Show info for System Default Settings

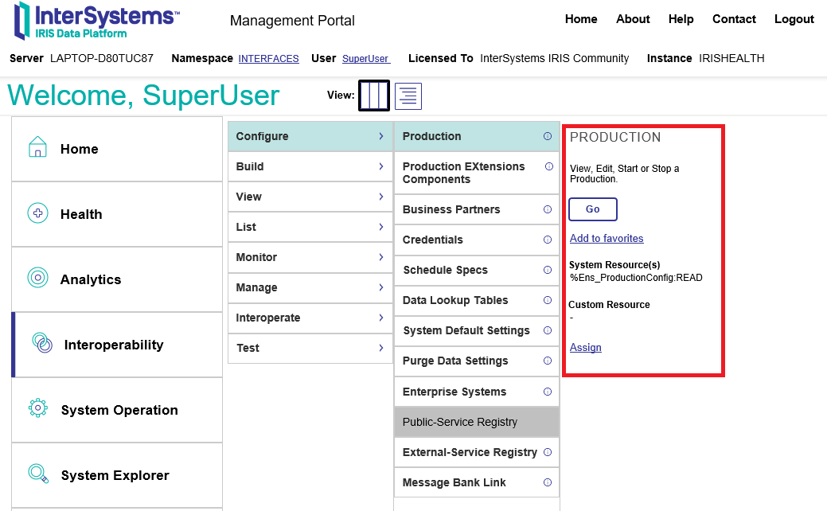click(548, 330)
